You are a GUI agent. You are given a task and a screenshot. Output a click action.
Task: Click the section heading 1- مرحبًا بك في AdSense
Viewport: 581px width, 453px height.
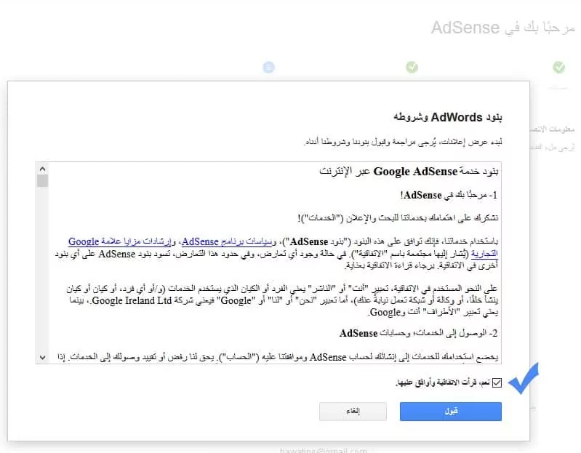pyautogui.click(x=449, y=195)
